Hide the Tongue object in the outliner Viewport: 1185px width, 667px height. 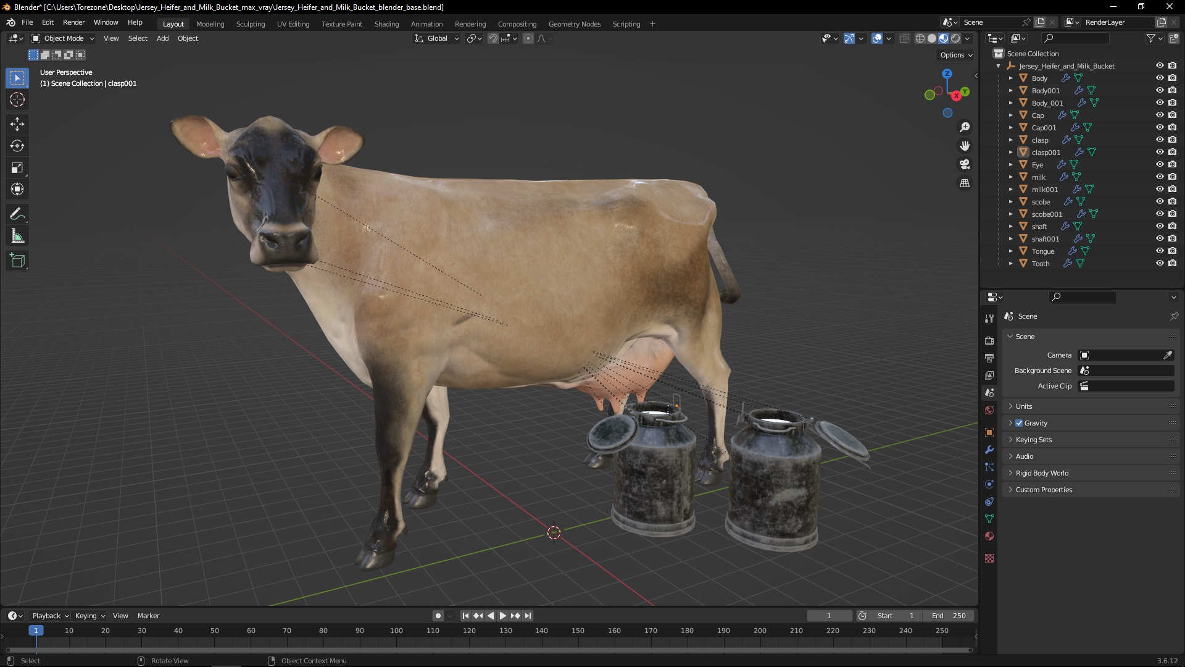pyautogui.click(x=1160, y=251)
